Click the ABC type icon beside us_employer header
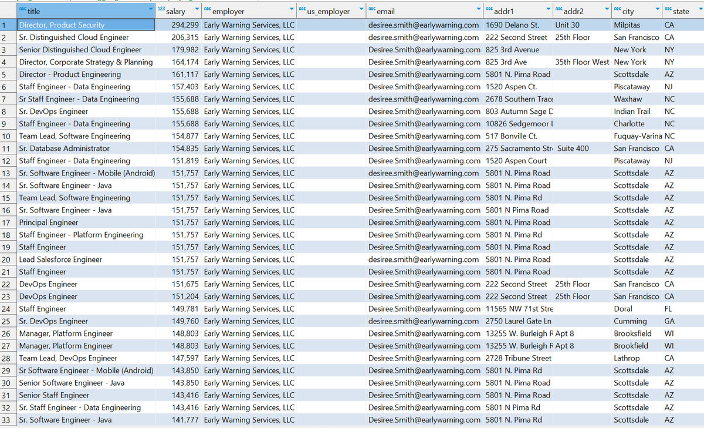This screenshot has height=428, width=704. tap(302, 10)
